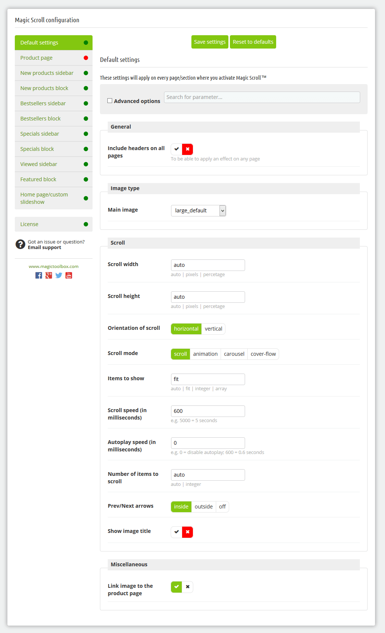Open the Product page settings tab
385x633 pixels.
54,58
